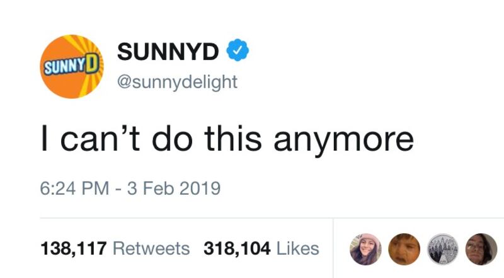
Task: Open the crying child face avatar
Action: pos(401,248)
